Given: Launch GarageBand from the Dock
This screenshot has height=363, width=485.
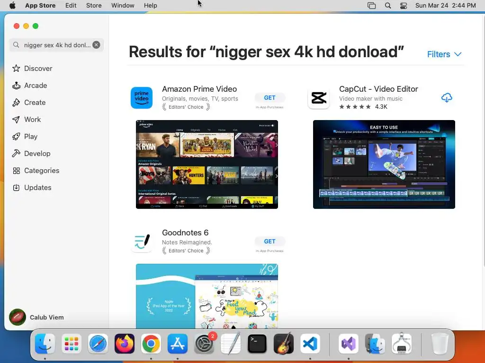Looking at the screenshot, I should coord(284,344).
